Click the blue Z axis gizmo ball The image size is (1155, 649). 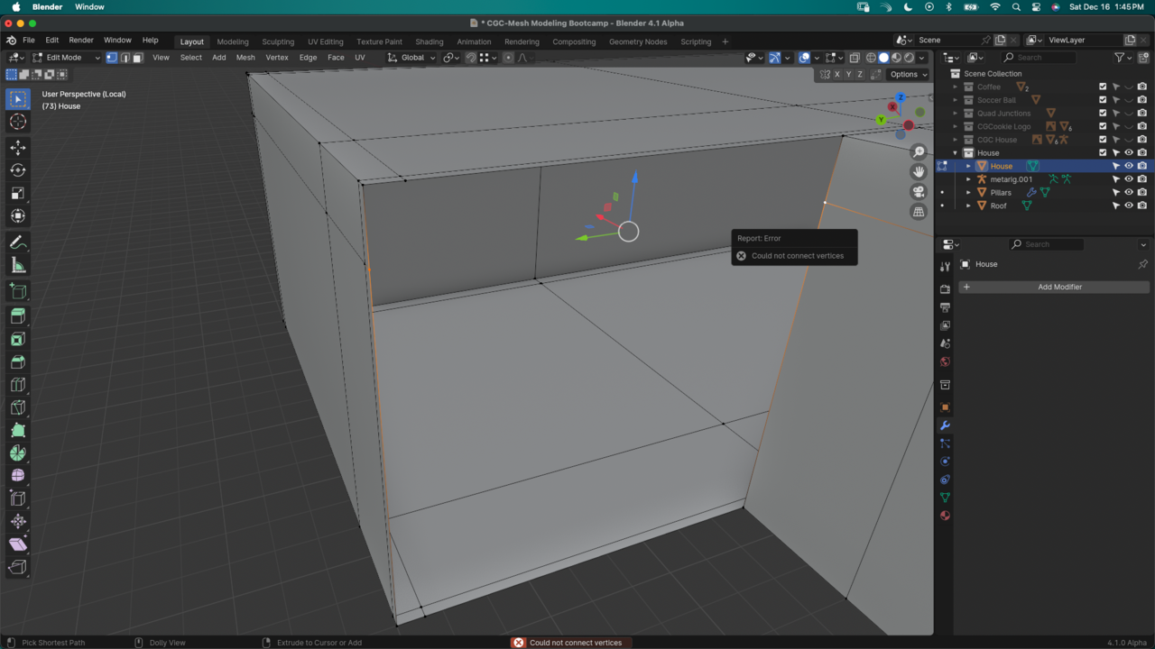(x=900, y=97)
